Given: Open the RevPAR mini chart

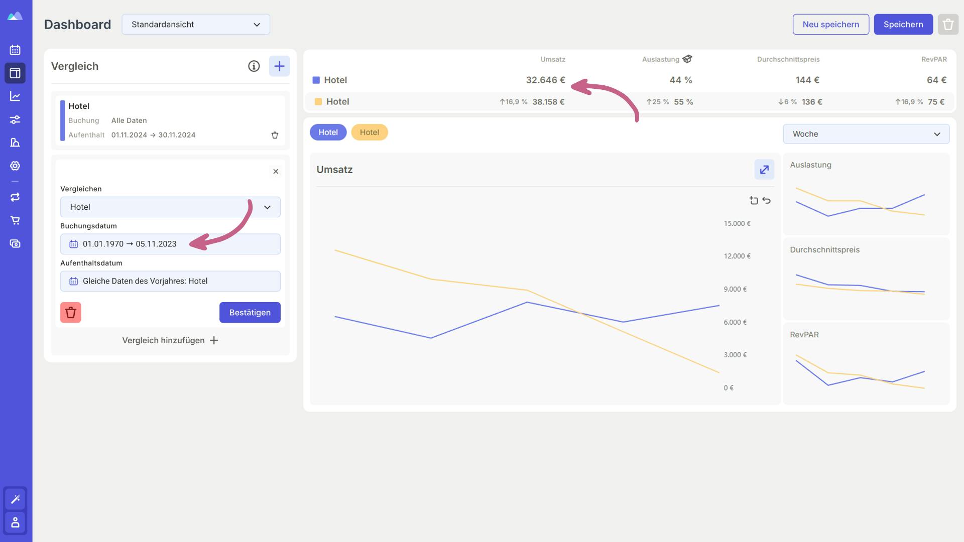Looking at the screenshot, I should click(x=866, y=364).
